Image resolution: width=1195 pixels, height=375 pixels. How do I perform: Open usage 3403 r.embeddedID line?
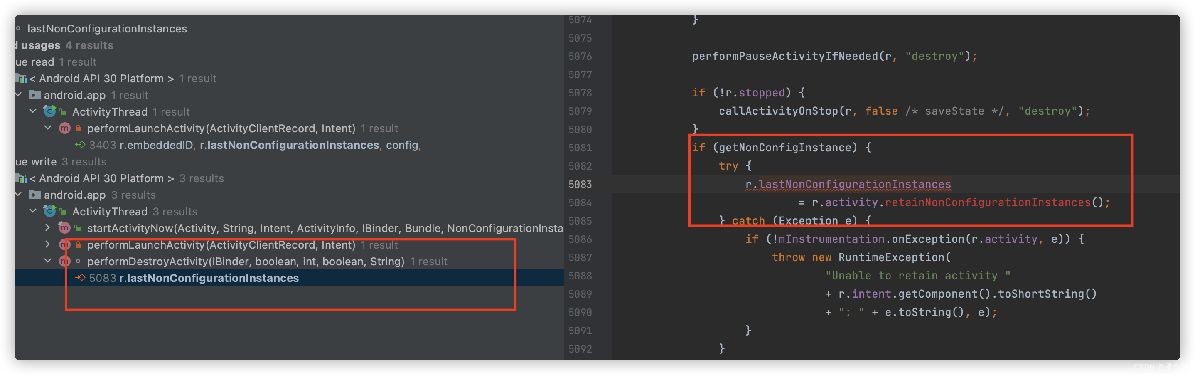tap(255, 145)
